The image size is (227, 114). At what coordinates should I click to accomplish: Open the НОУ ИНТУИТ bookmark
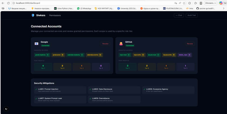[104, 8]
